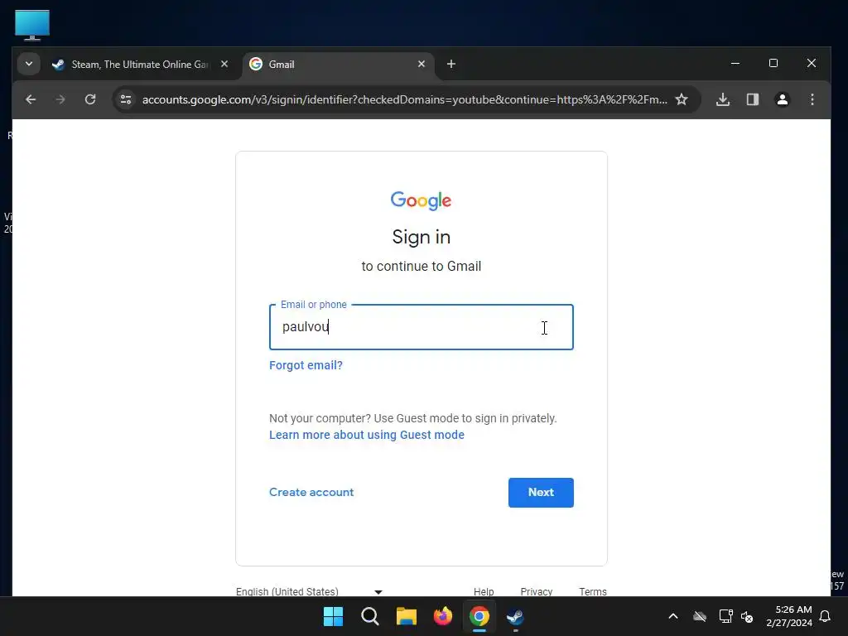Go back using the browser back arrow
The height and width of the screenshot is (636, 848).
coord(31,99)
